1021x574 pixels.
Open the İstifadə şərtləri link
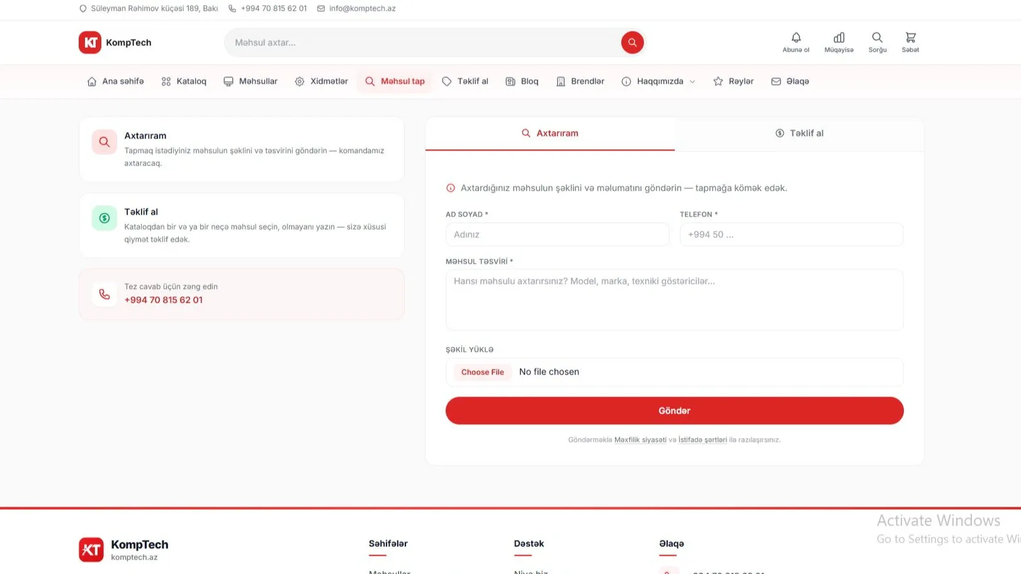point(702,440)
